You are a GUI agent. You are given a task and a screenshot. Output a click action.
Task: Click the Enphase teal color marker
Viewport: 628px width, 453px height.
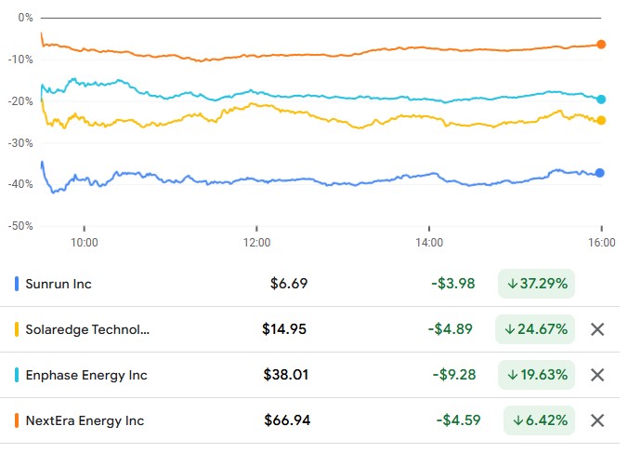coord(17,375)
